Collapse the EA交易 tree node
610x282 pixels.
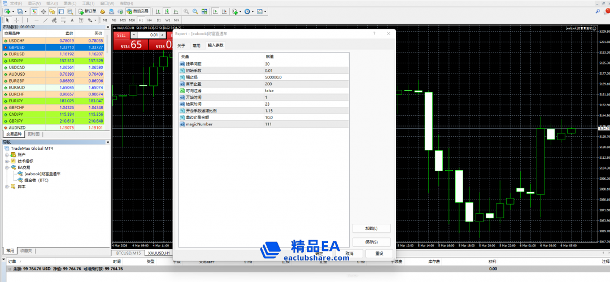tap(7, 168)
